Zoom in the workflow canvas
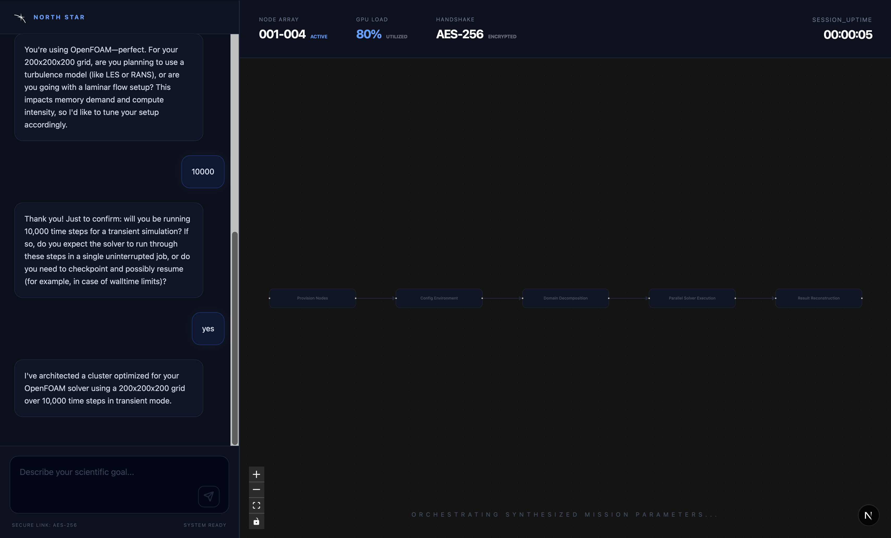The image size is (891, 538). click(x=257, y=474)
